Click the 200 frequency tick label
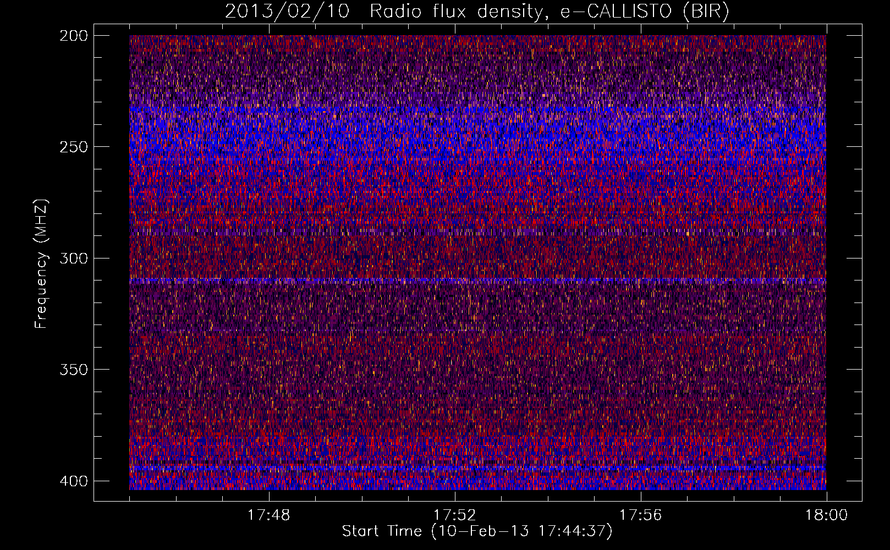The image size is (890, 550). click(x=73, y=36)
